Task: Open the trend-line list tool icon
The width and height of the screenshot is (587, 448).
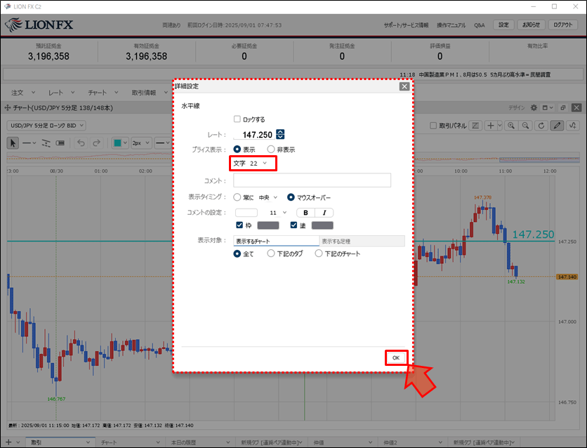Action: point(46,143)
